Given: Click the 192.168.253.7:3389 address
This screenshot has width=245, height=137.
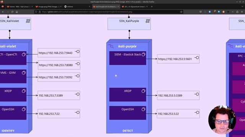Looking at the screenshot, I should pyautogui.click(x=51, y=96).
